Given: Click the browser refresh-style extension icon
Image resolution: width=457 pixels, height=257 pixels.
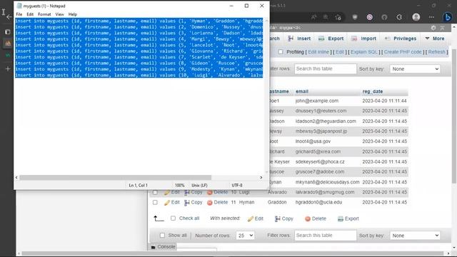Looking at the screenshot, I should (399, 17).
